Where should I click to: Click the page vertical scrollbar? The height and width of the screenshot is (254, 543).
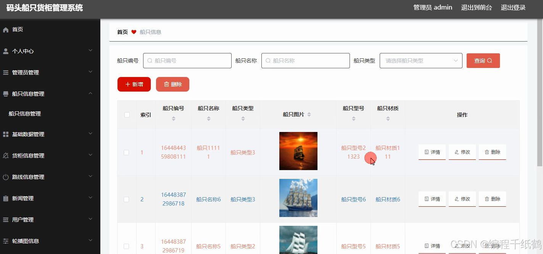(540, 93)
